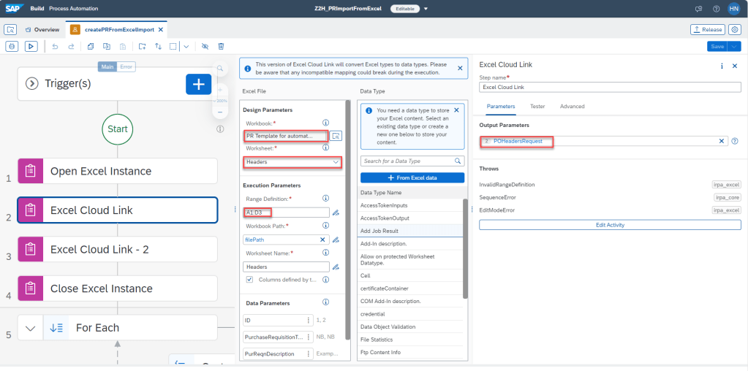Select the Excel Cloud Link - 2 step
The width and height of the screenshot is (748, 371).
tap(117, 249)
